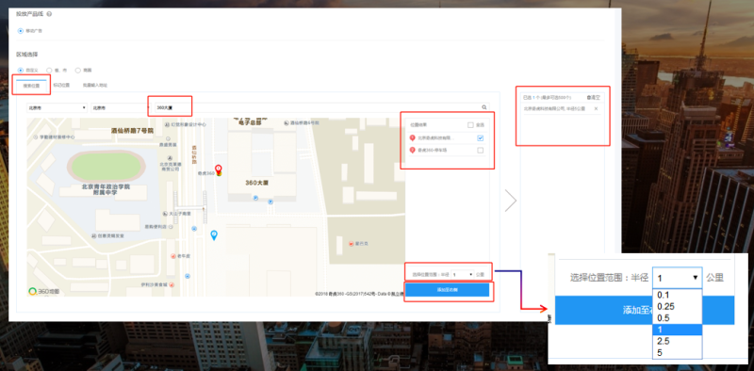The height and width of the screenshot is (371, 754).
Task: Choose 0.1 in the radius list
Action: tap(677, 295)
